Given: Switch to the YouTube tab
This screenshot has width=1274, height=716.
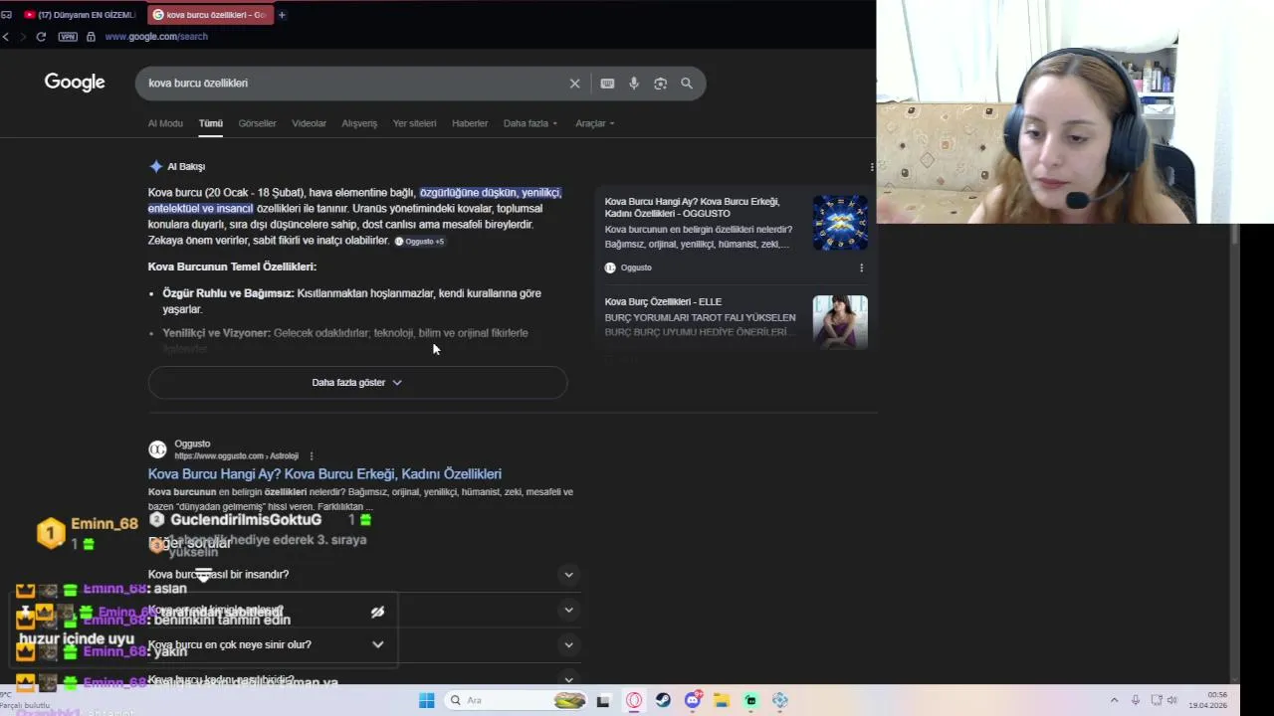Looking at the screenshot, I should [x=80, y=15].
